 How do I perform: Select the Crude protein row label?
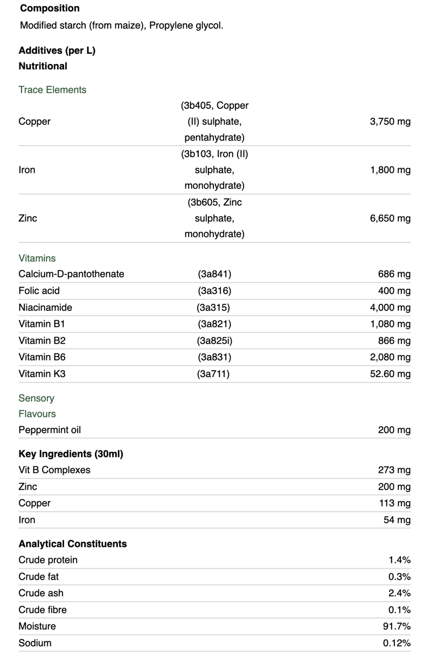(x=48, y=560)
